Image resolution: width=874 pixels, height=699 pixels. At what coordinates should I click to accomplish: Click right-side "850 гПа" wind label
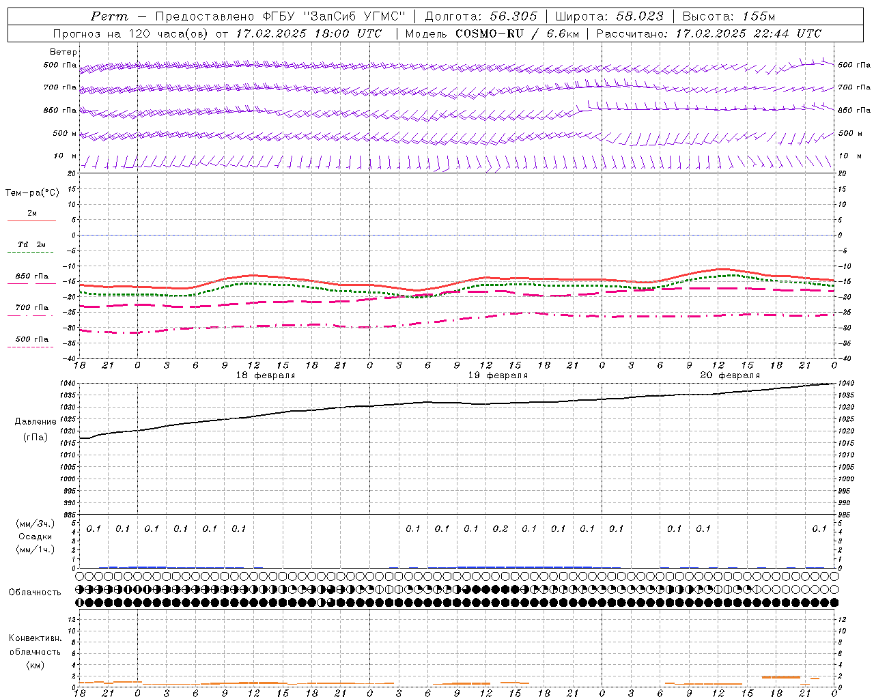[854, 110]
